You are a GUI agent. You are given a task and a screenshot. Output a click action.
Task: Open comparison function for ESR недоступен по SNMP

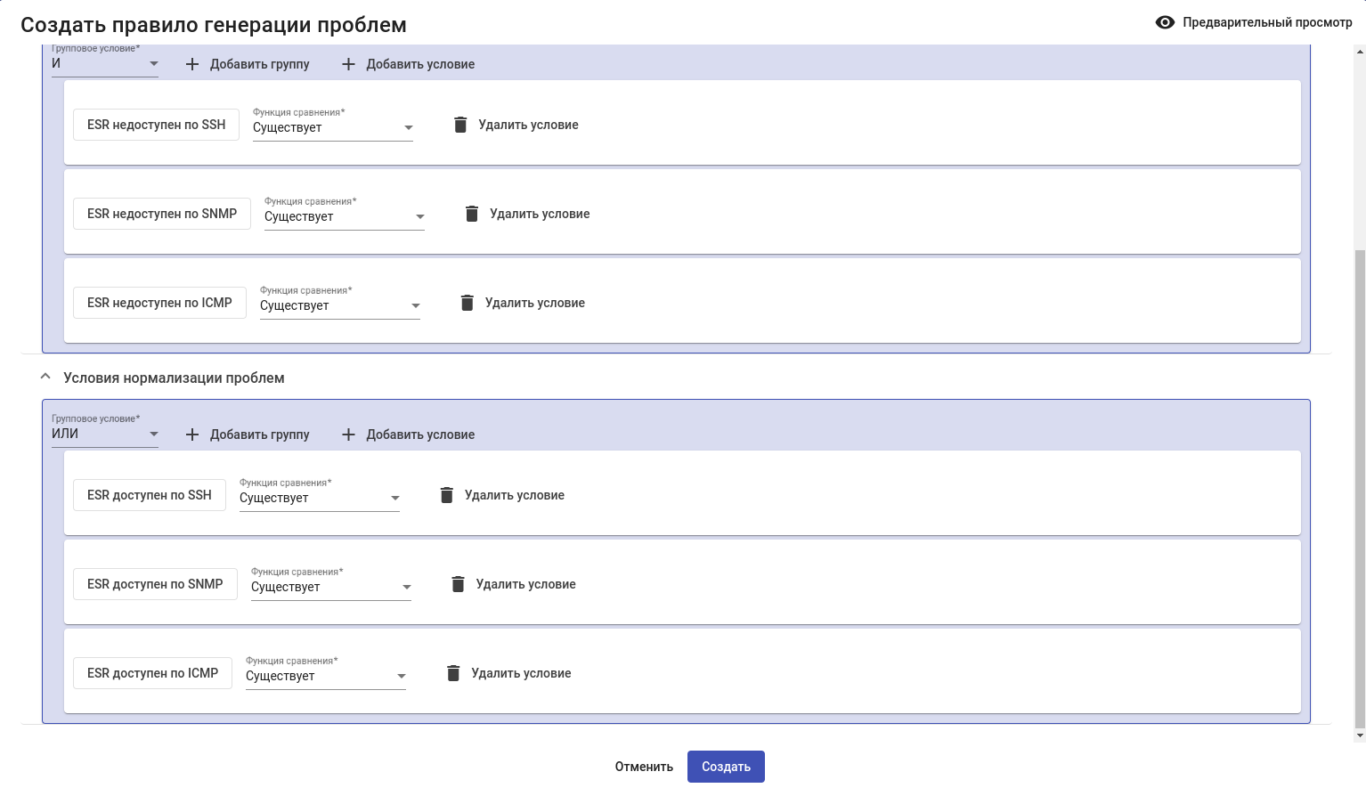pos(344,216)
